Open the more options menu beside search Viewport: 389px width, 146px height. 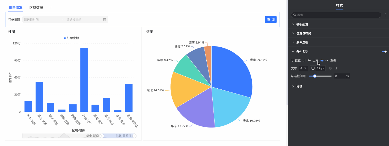385,15
